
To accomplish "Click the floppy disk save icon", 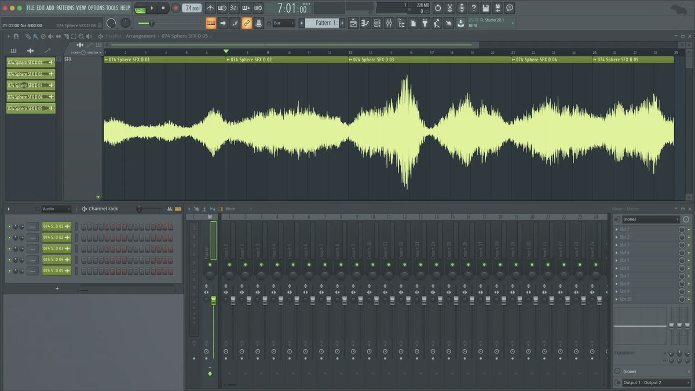I will click(485, 8).
